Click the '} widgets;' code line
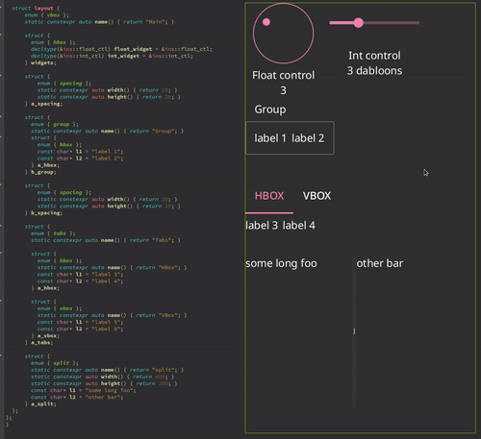This screenshot has width=481, height=439. pyautogui.click(x=40, y=62)
